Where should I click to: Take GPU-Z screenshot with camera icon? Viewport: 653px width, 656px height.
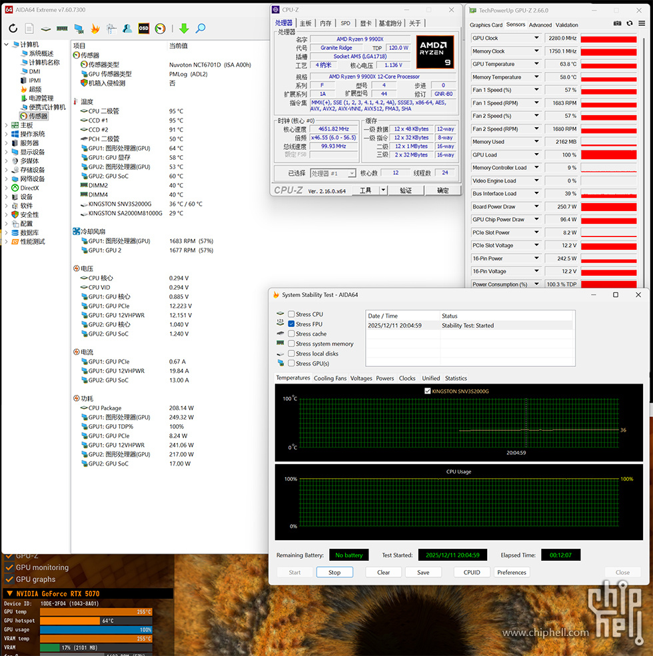[x=618, y=24]
